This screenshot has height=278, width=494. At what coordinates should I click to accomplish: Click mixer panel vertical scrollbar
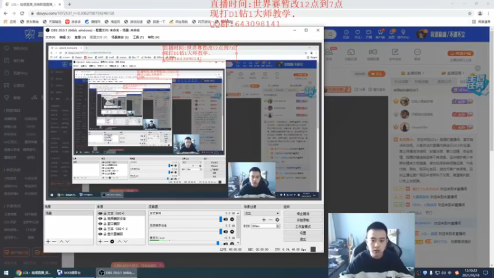click(x=238, y=228)
